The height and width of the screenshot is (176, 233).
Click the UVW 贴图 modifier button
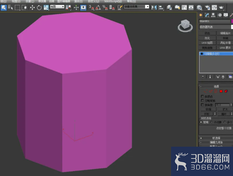tap(207, 43)
